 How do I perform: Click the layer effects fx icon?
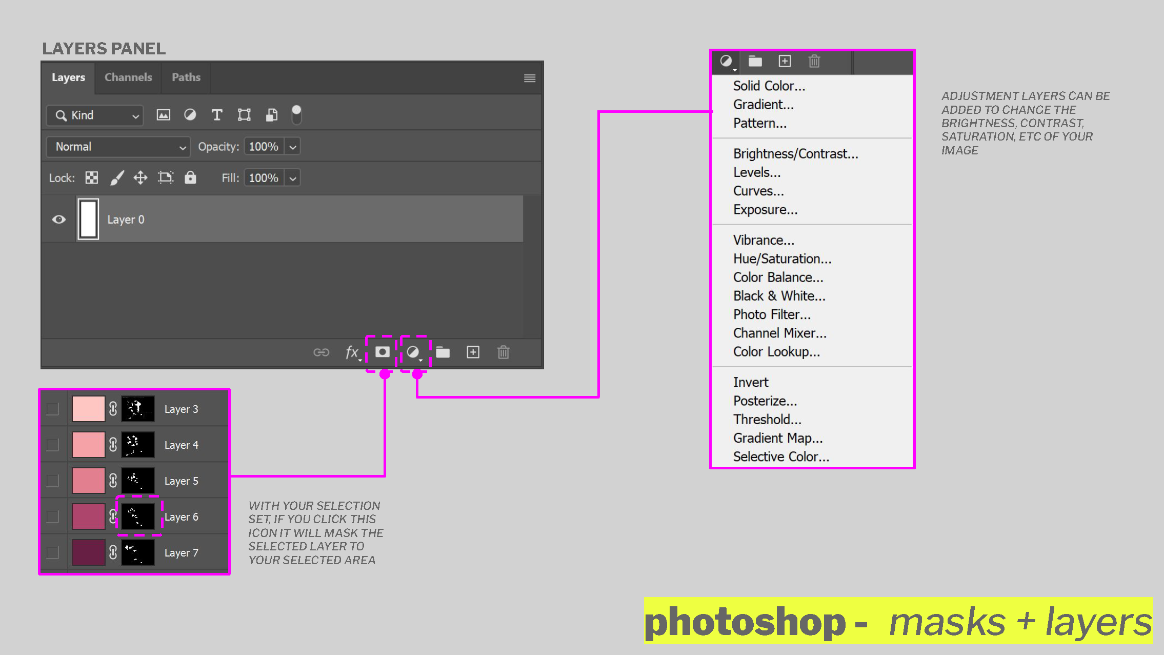click(352, 352)
